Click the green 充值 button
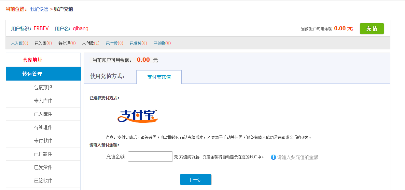This screenshot has width=405, height=190. (x=372, y=29)
